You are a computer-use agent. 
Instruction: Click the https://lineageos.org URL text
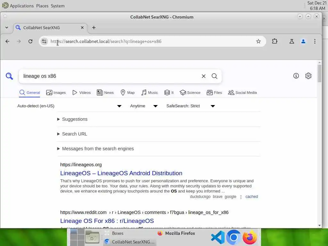pos(81,165)
